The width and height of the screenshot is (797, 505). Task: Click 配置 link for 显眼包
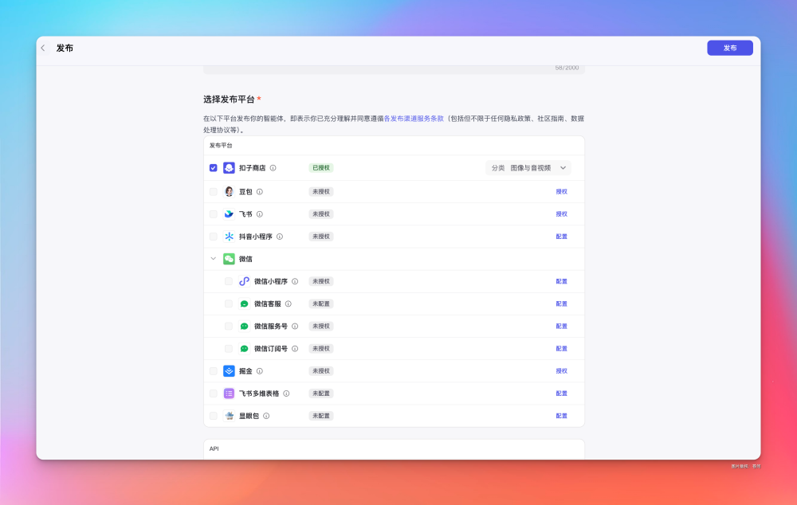click(x=561, y=416)
